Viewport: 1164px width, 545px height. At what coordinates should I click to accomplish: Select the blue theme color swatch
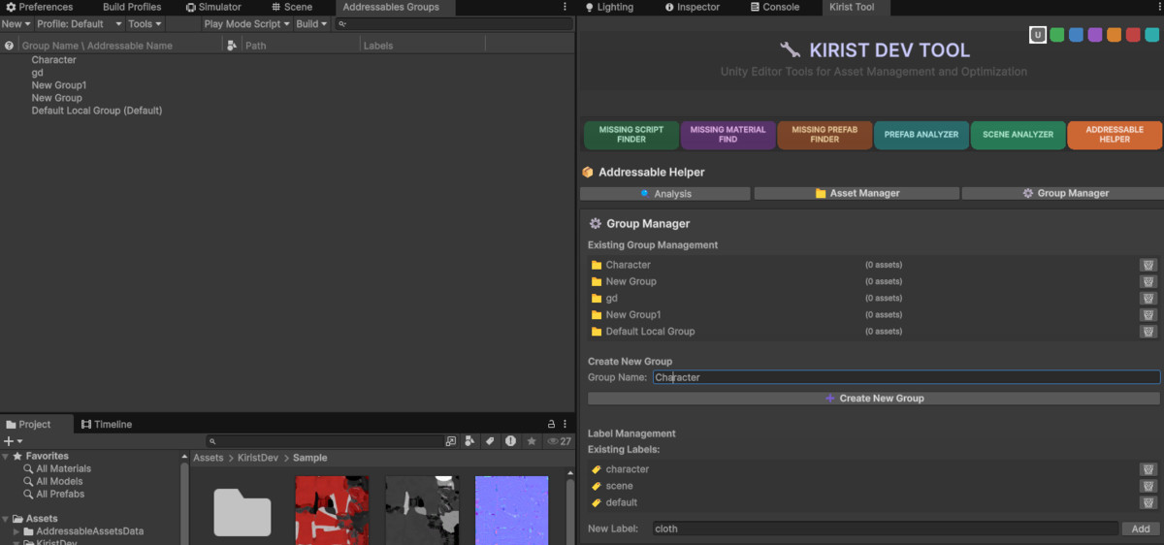1076,35
